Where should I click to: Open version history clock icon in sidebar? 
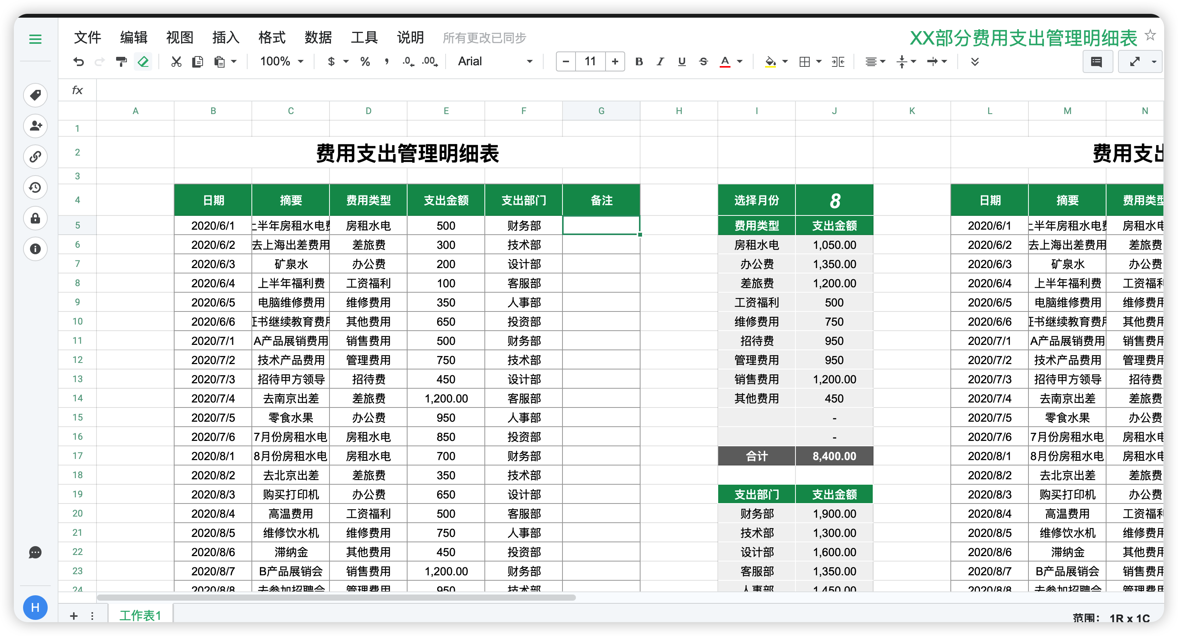35,187
